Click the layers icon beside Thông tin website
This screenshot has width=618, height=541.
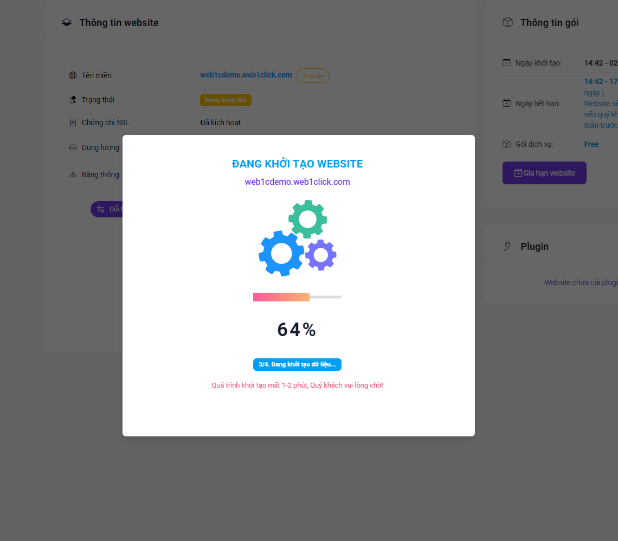[67, 22]
